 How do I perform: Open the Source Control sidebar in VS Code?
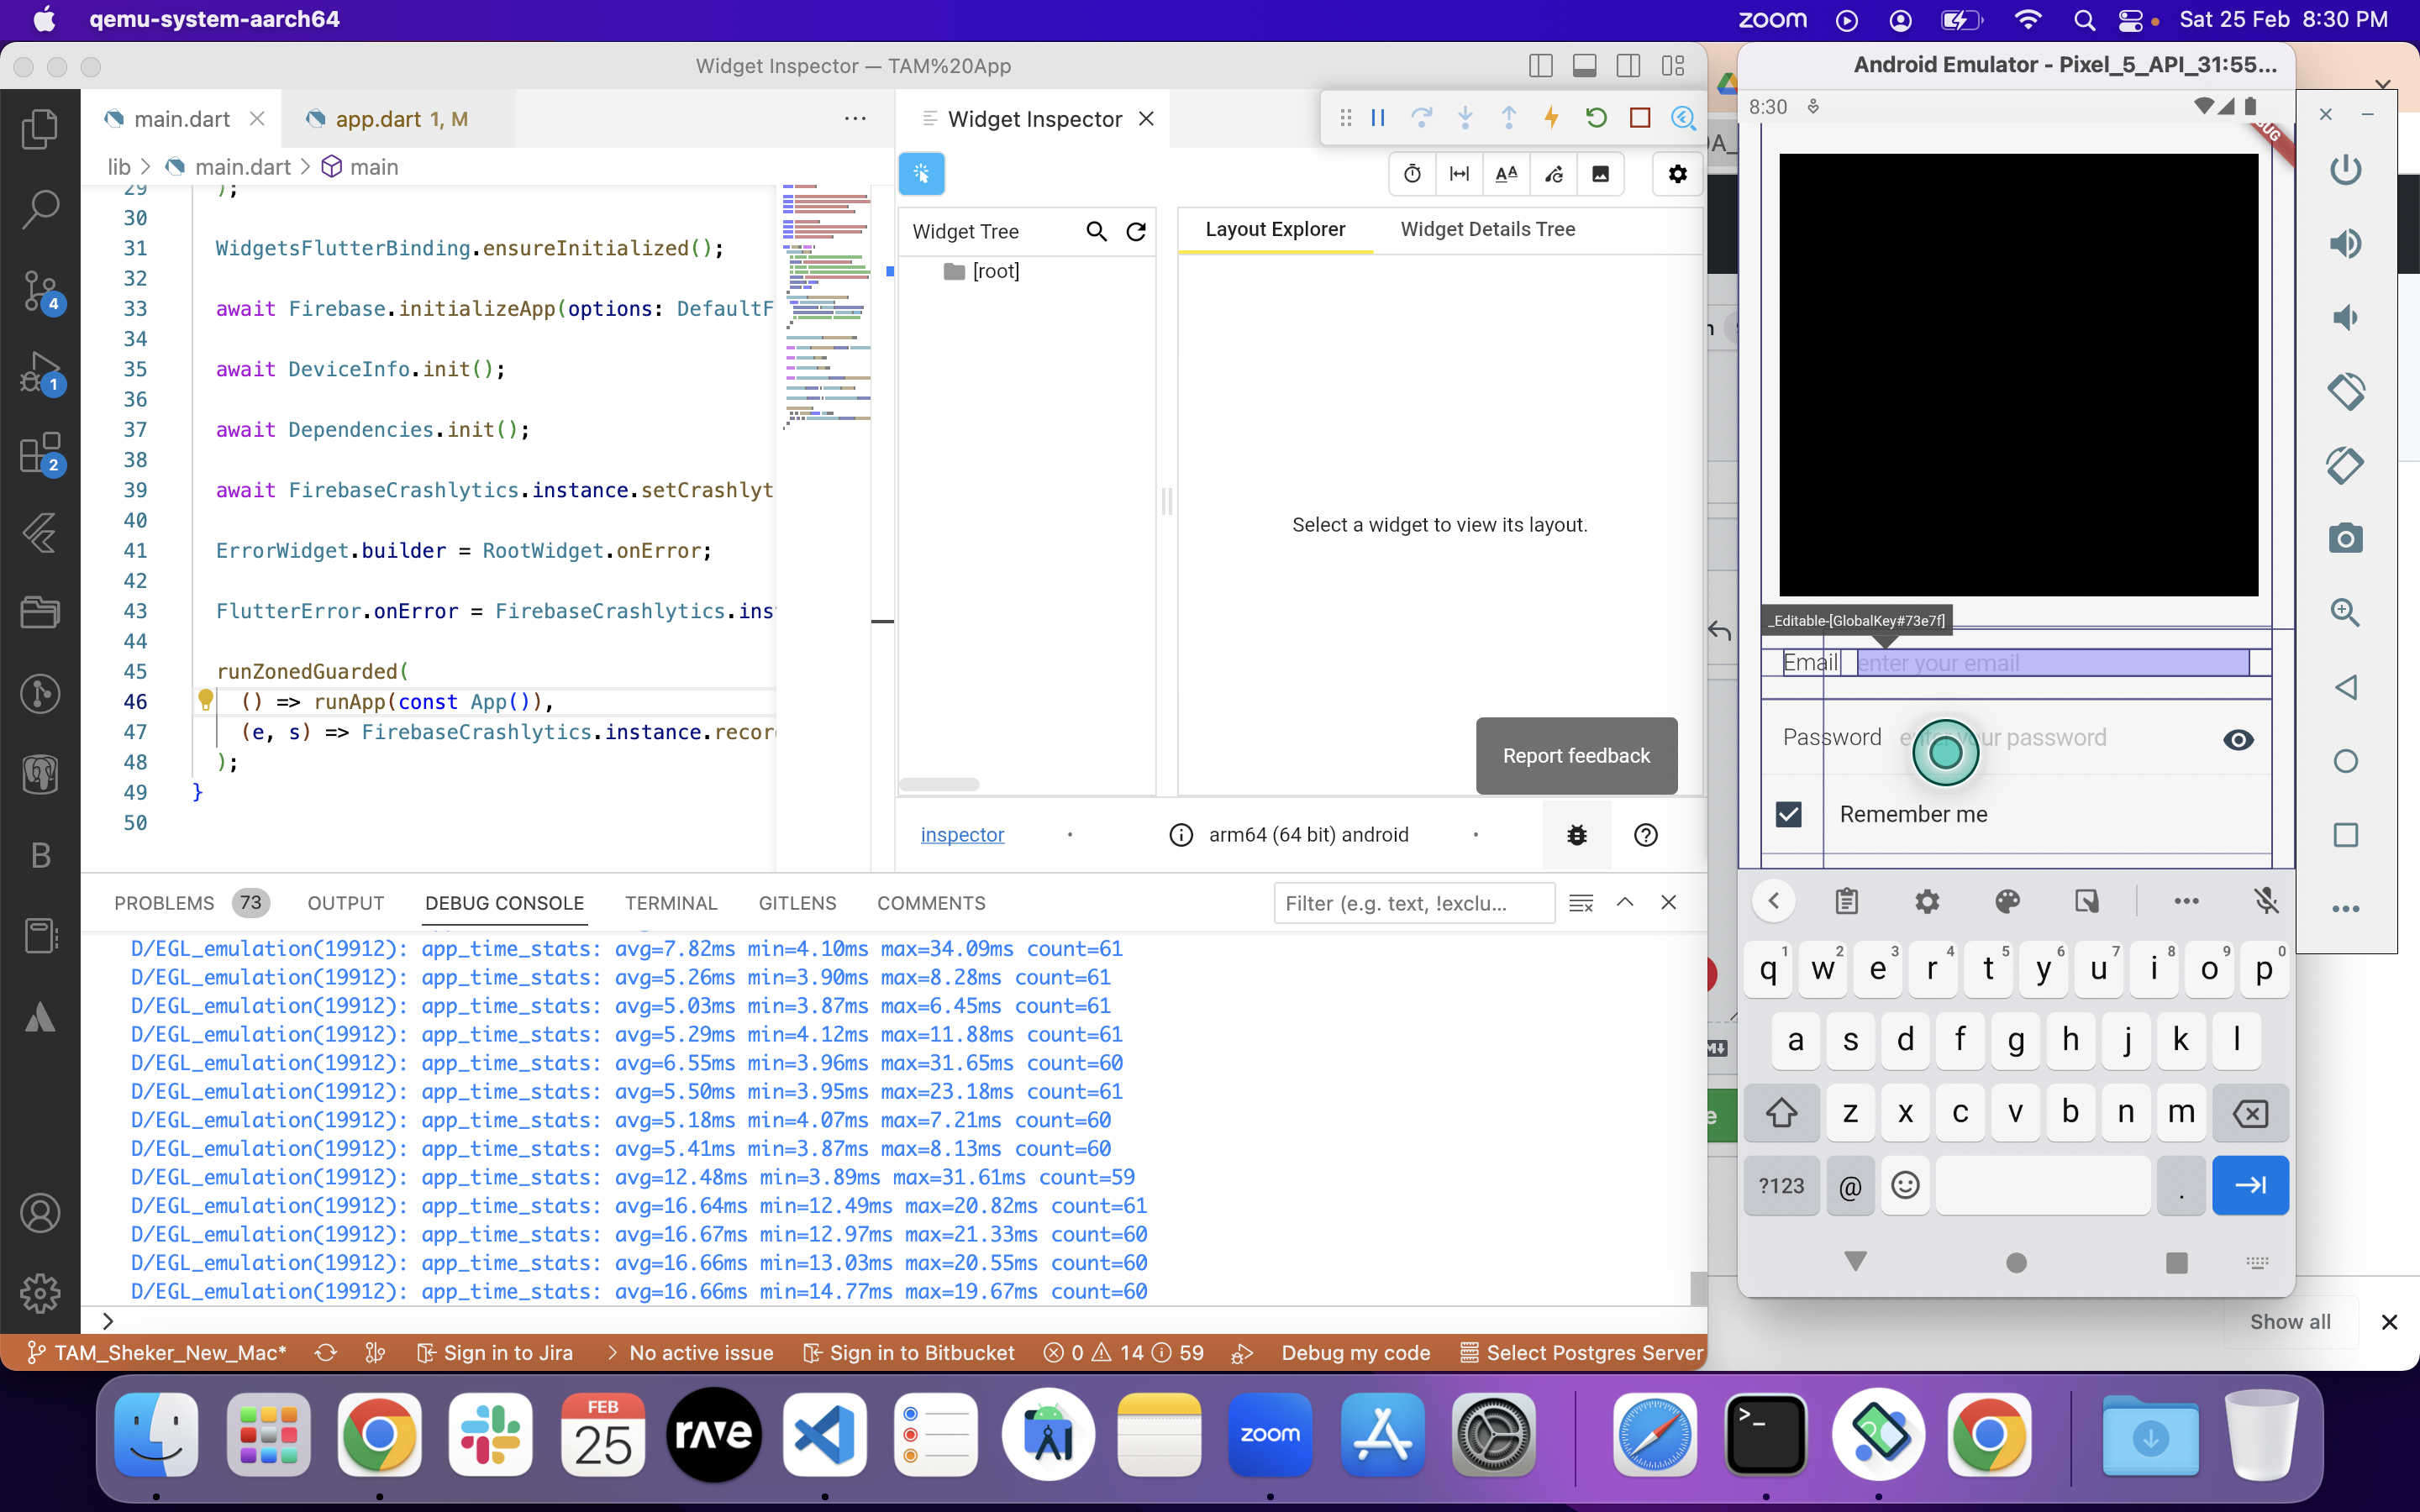click(40, 290)
